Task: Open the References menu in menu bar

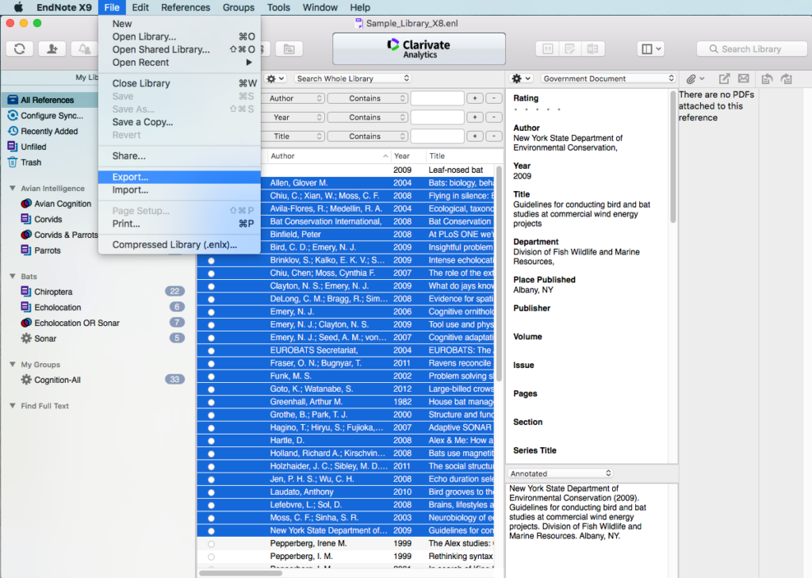Action: pos(186,7)
